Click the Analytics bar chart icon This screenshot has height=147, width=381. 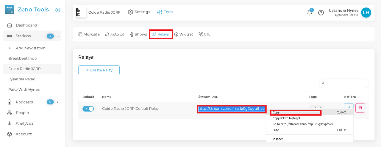click(10, 123)
